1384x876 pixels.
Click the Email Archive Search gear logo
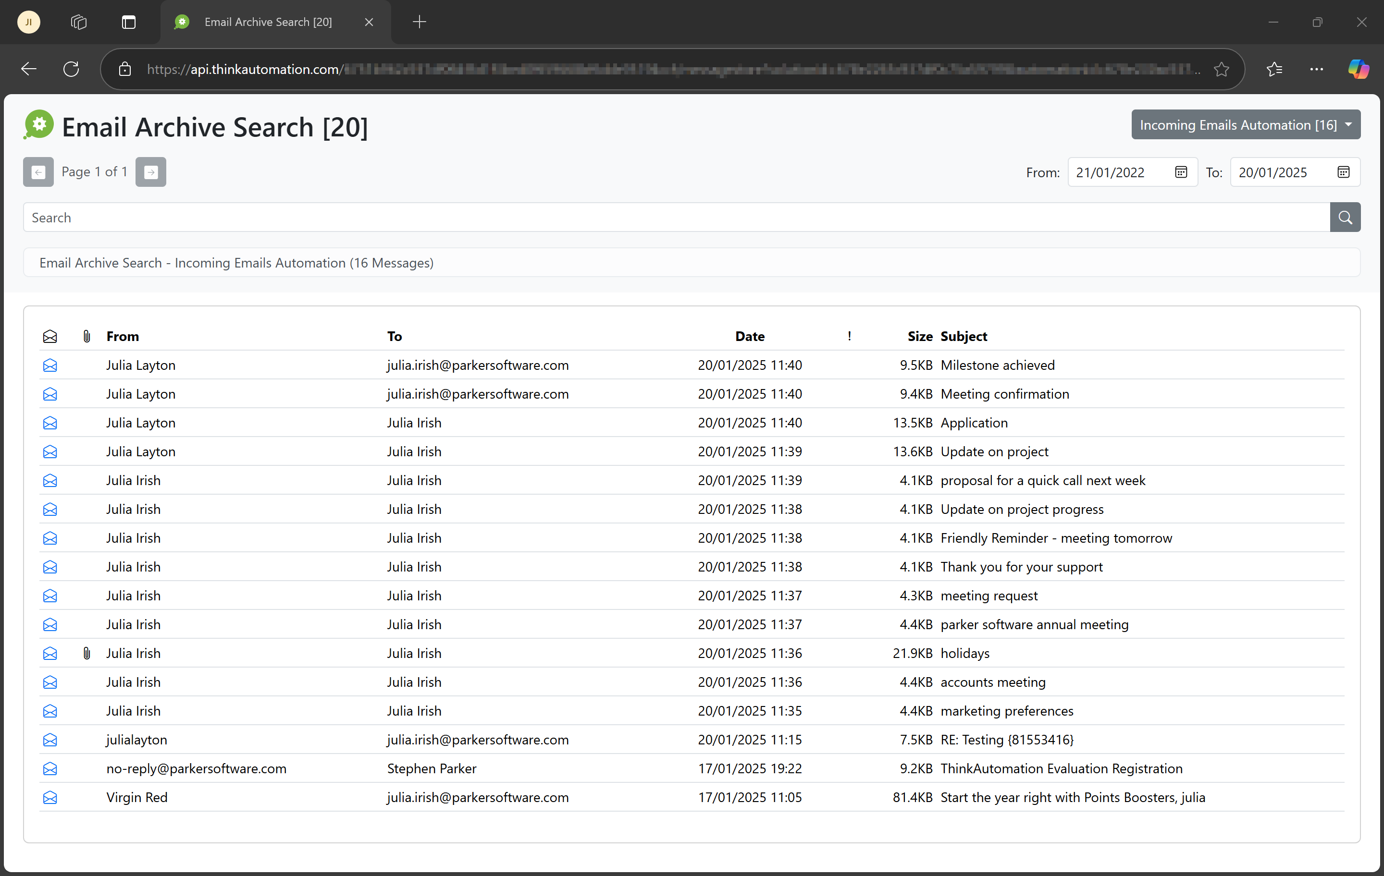(38, 124)
